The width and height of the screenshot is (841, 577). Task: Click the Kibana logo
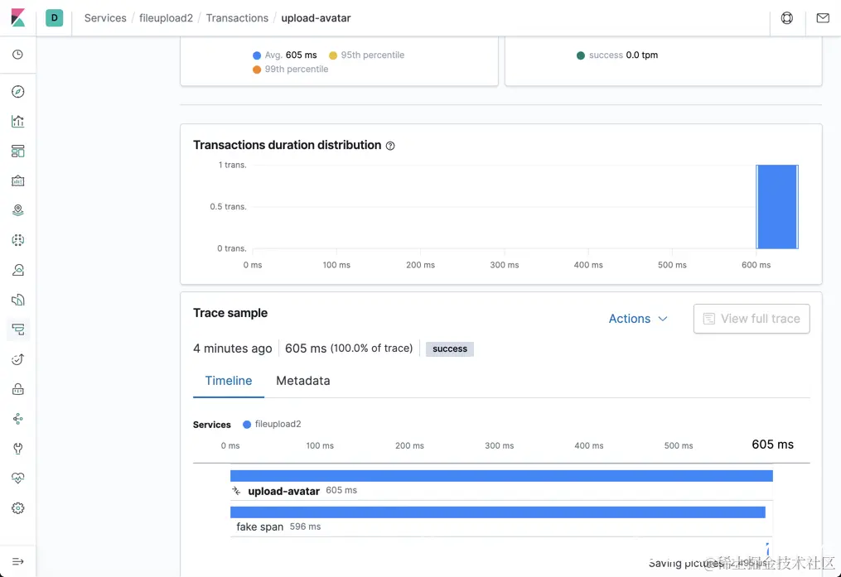[17, 17]
